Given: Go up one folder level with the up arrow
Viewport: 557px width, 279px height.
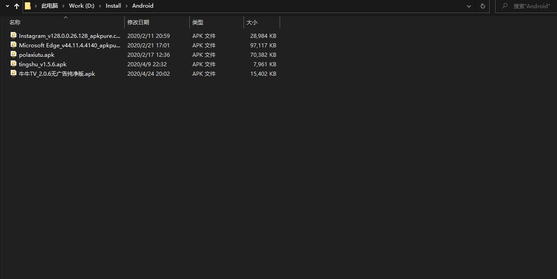Looking at the screenshot, I should [17, 6].
